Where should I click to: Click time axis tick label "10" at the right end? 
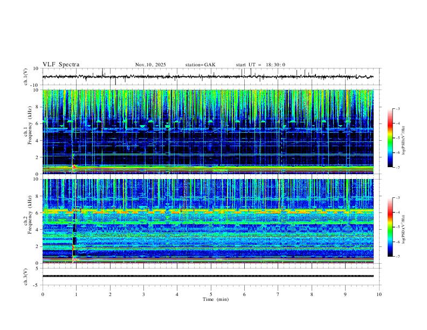(379, 294)
